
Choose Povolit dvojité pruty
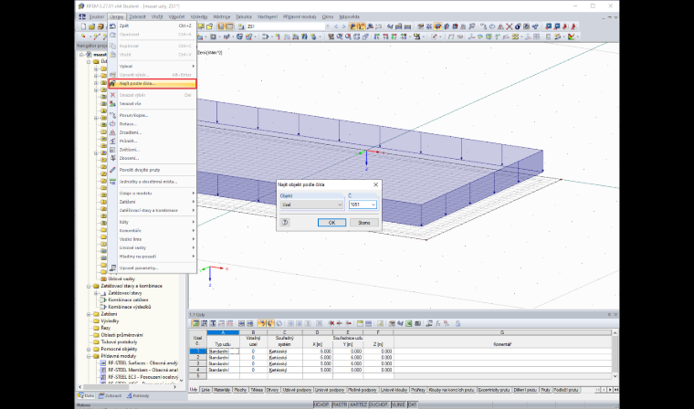tap(152, 170)
